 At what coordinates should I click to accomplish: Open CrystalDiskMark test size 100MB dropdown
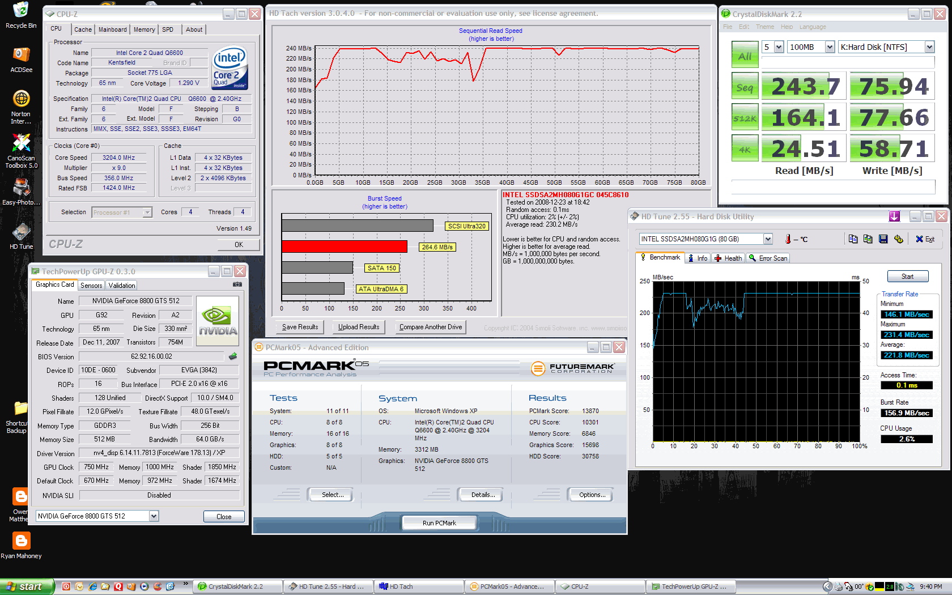[830, 47]
